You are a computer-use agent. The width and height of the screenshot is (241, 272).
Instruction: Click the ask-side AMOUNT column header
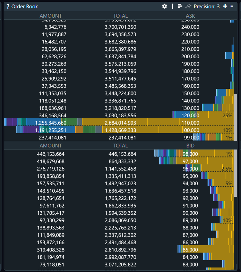[51, 16]
